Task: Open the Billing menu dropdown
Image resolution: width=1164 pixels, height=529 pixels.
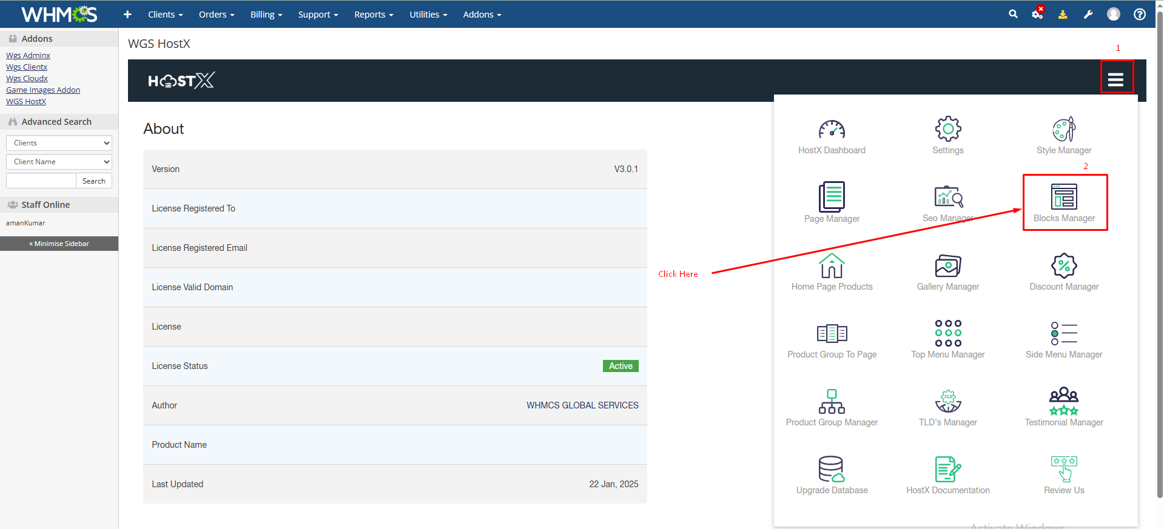Action: coord(266,15)
